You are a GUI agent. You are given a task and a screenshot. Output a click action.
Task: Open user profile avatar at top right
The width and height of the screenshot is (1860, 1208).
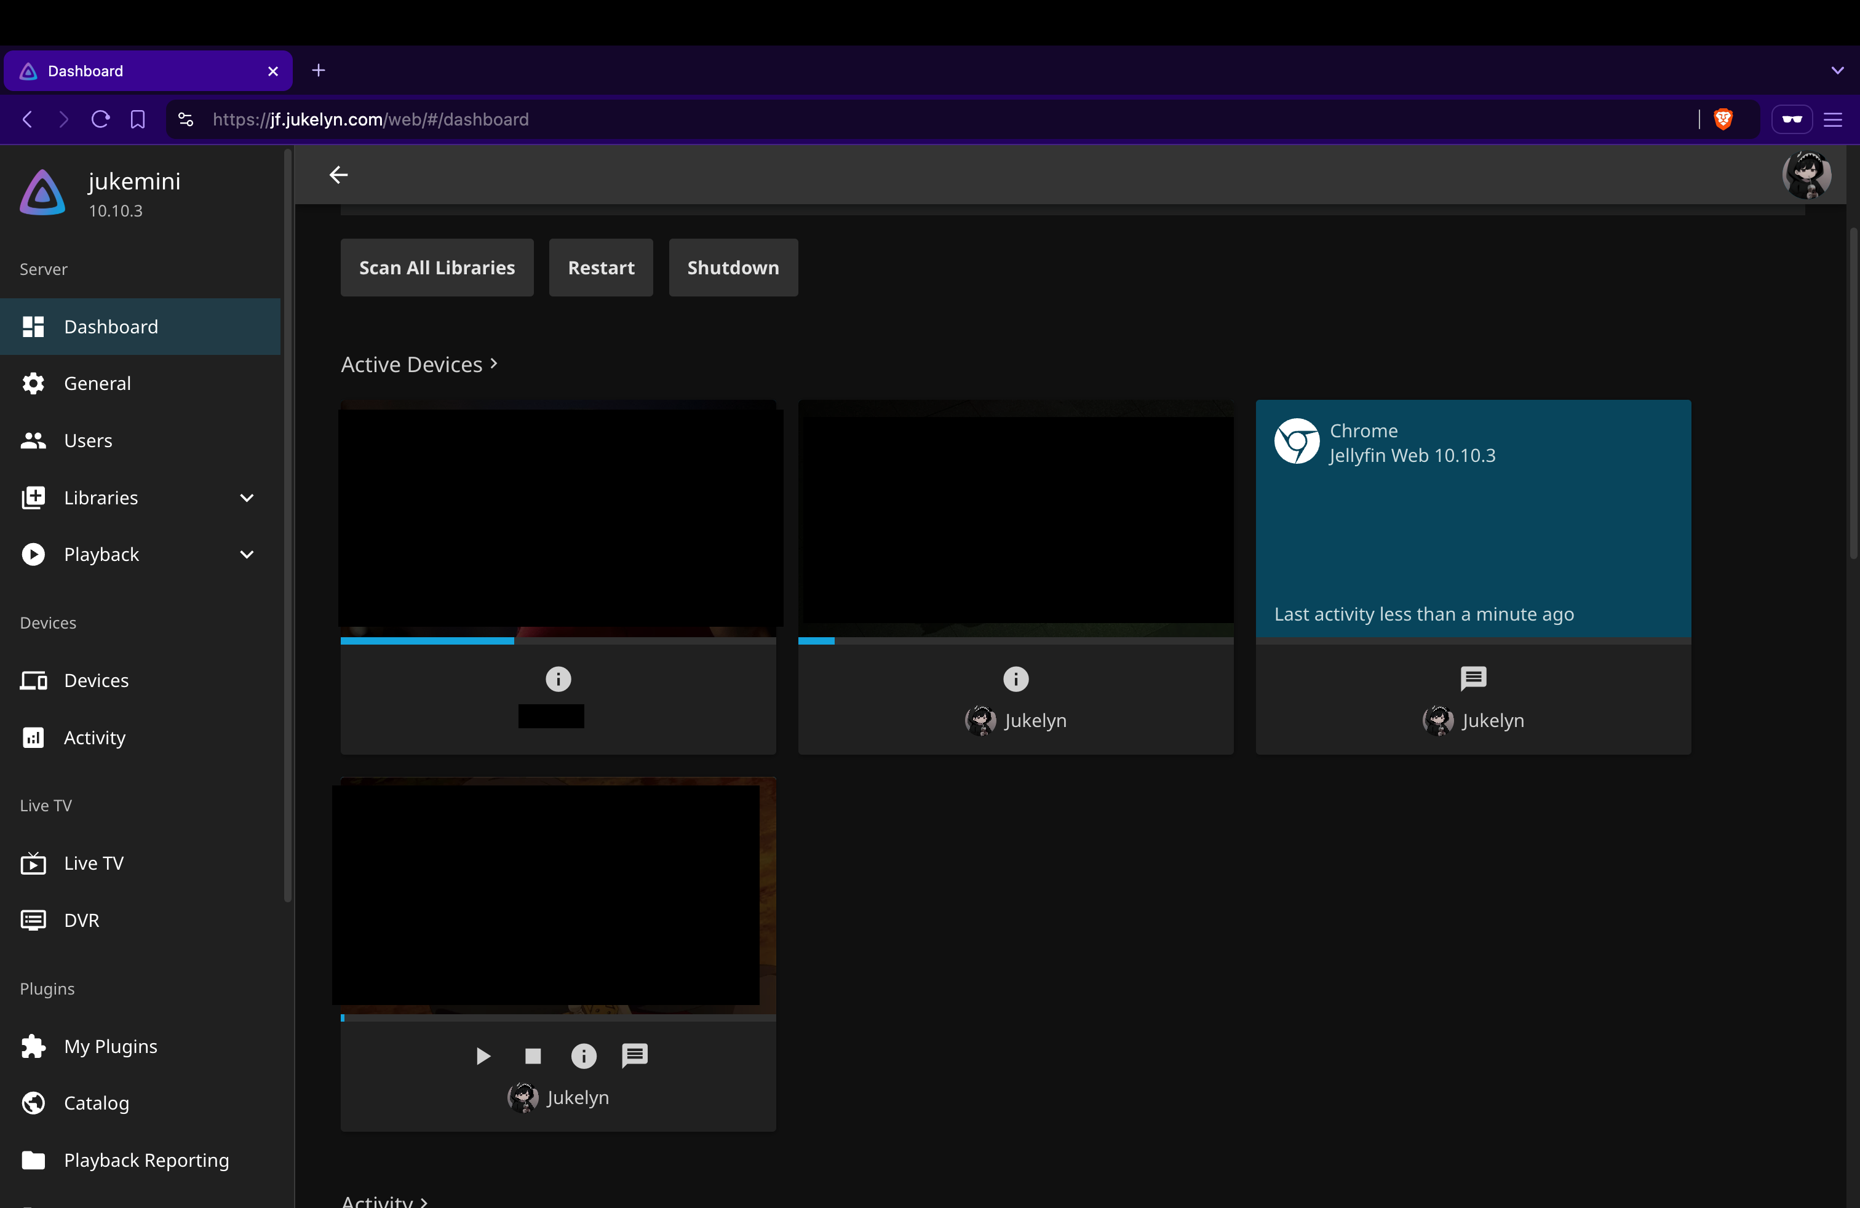[1805, 174]
